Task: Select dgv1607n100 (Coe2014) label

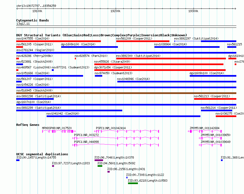Action: pyautogui.click(x=34, y=102)
